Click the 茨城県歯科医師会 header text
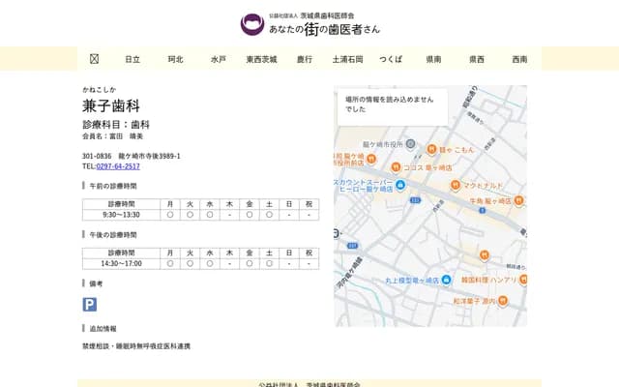 (x=327, y=15)
